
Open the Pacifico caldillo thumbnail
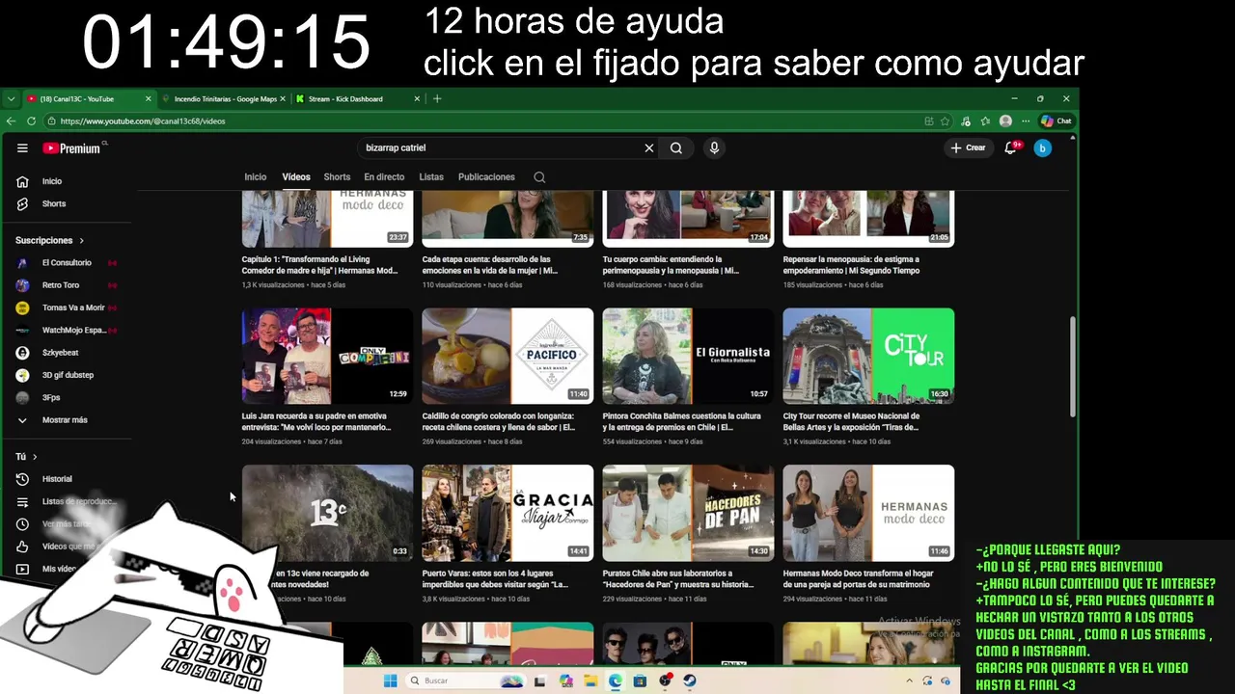pos(508,356)
